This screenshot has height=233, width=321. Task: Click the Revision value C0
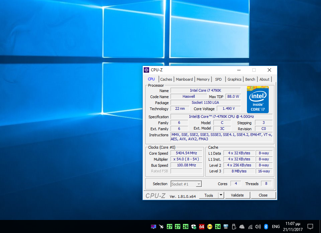(x=264, y=129)
